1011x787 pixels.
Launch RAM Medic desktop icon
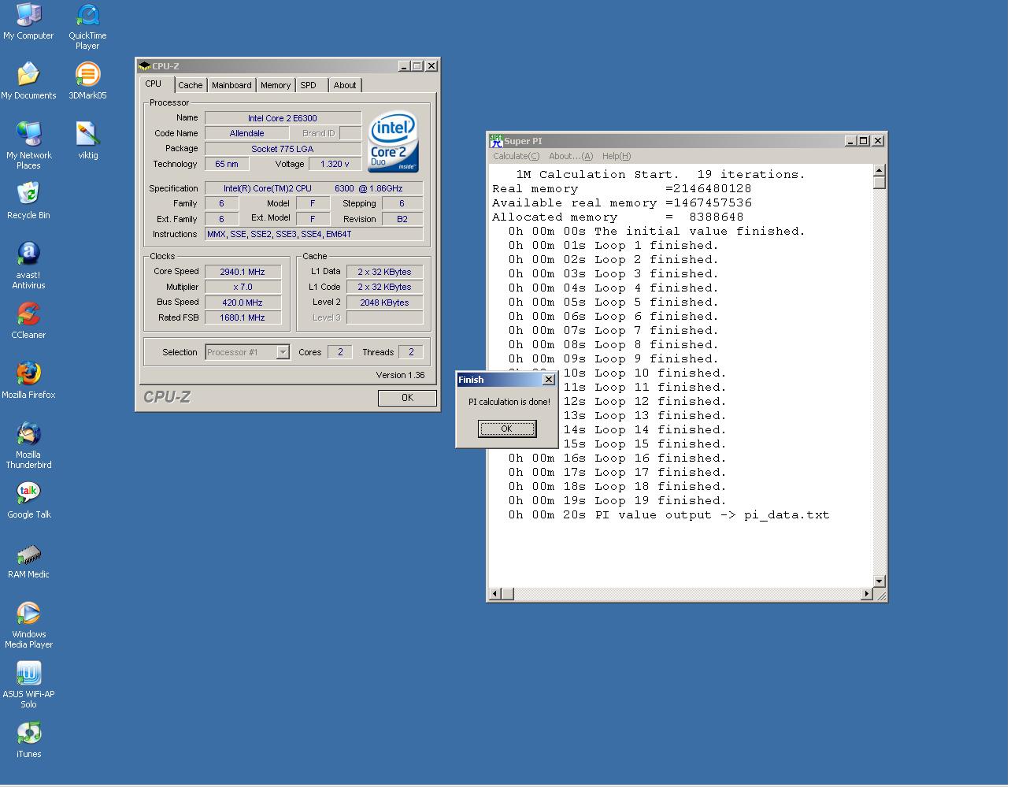pos(28,560)
